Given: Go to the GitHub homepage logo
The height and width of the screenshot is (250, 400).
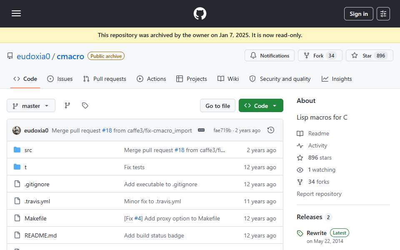Looking at the screenshot, I should [200, 13].
